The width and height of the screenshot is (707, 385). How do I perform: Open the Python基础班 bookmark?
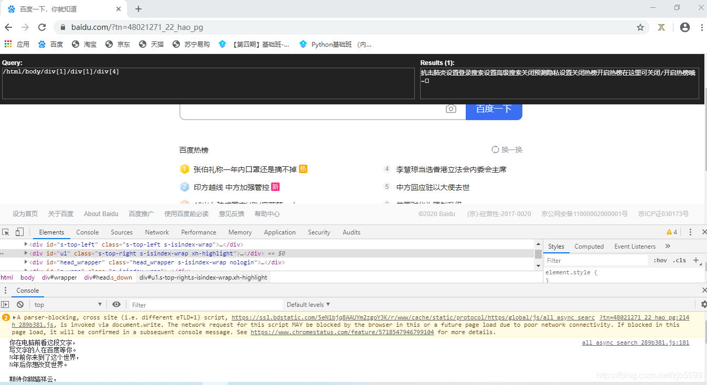pos(336,45)
